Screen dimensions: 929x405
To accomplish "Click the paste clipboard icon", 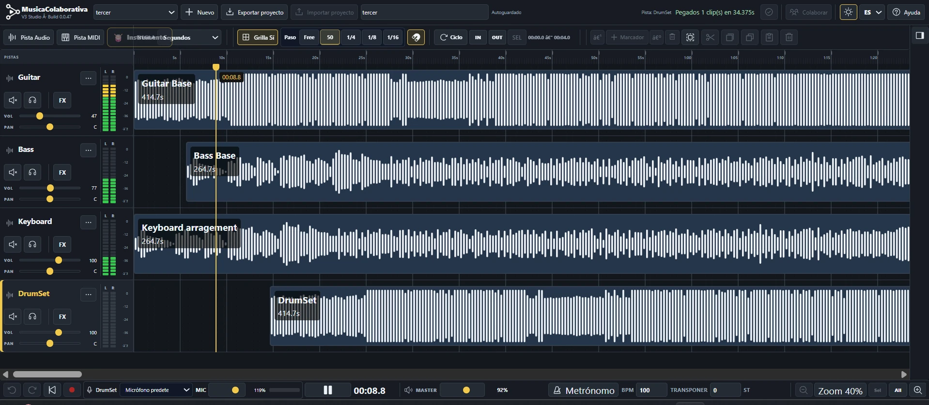I will pos(769,37).
